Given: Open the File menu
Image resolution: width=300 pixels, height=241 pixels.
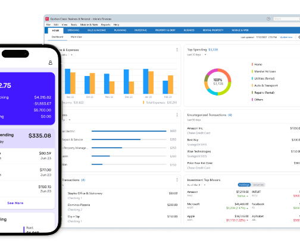Looking at the screenshot, I should [48, 25].
